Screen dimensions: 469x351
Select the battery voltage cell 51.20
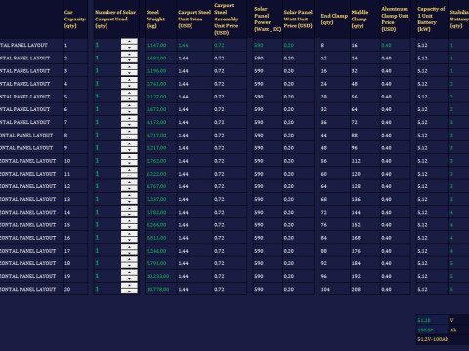(x=432, y=320)
